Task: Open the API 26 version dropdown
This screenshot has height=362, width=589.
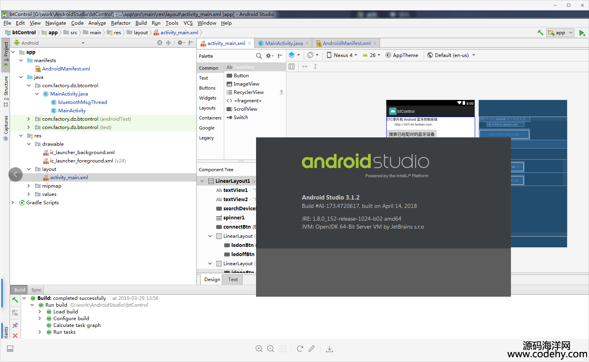Action: coord(372,55)
